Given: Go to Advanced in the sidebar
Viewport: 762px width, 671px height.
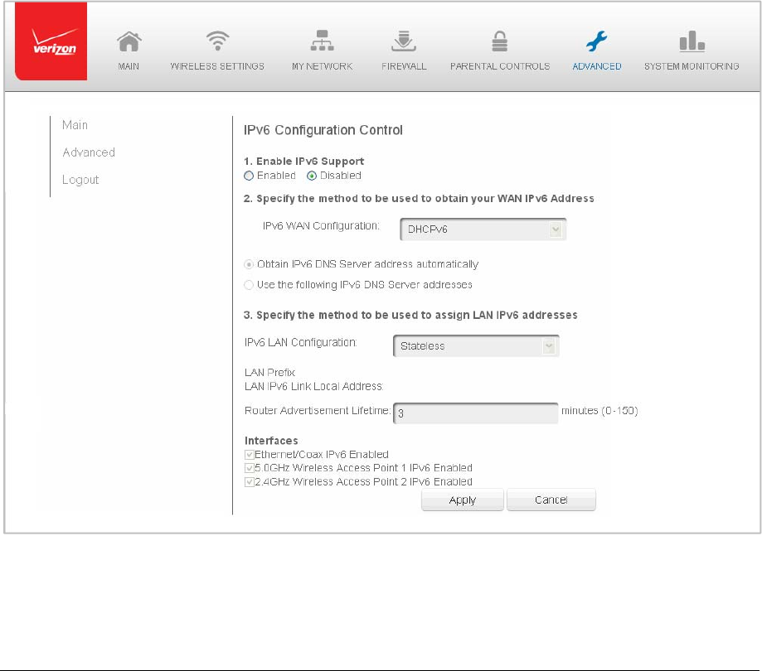Looking at the screenshot, I should [89, 152].
